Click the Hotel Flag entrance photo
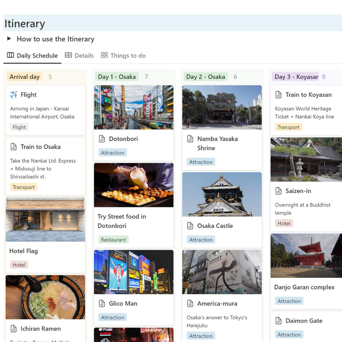The width and height of the screenshot is (342, 342). coord(45,220)
